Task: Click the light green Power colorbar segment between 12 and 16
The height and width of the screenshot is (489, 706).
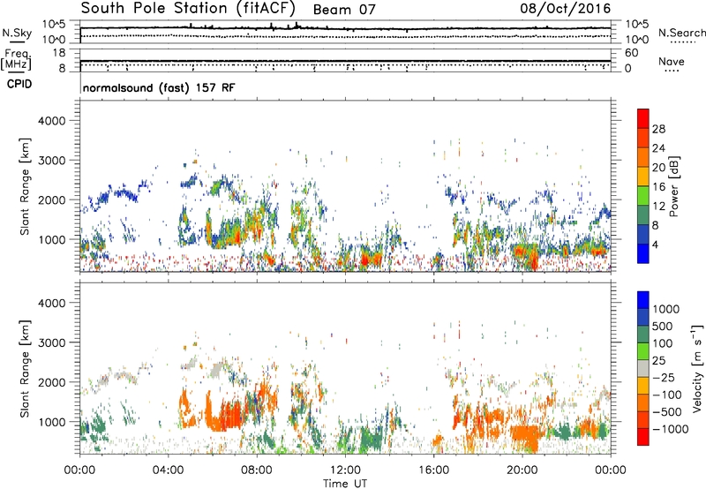Action: click(x=643, y=196)
